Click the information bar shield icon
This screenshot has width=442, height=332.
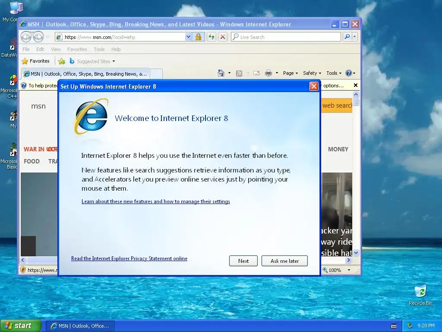[24, 86]
